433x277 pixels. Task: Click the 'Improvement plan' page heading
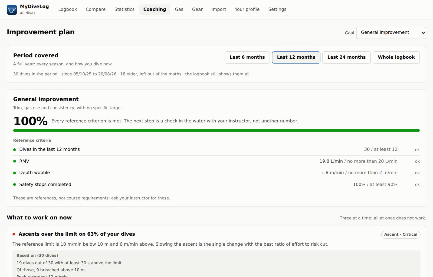coord(41,32)
